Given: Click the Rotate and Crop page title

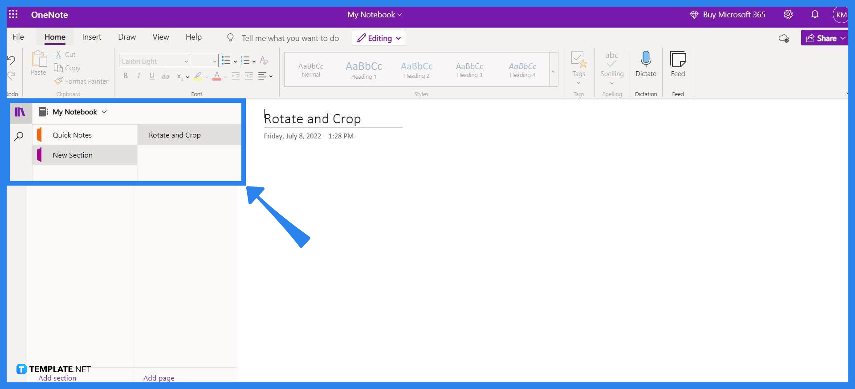Looking at the screenshot, I should (x=313, y=119).
